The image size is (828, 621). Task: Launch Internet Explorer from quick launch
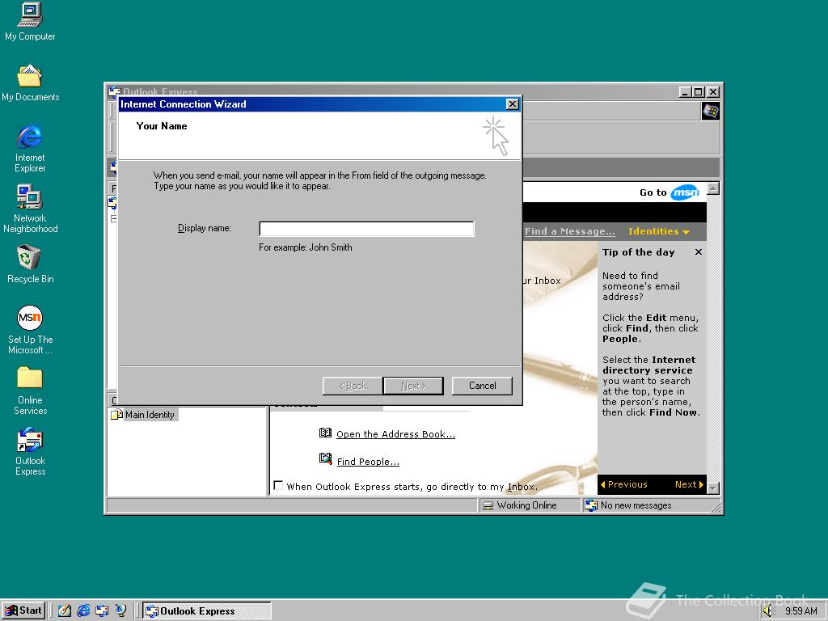83,610
